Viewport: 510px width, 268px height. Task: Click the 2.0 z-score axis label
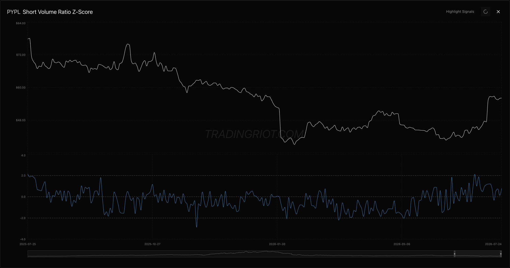click(23, 175)
